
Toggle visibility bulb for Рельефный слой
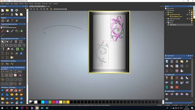point(192,16)
